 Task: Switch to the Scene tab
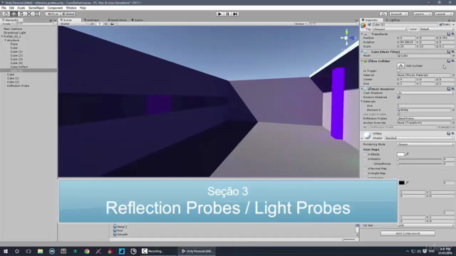(x=70, y=20)
